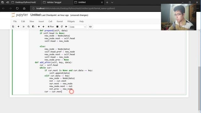
Task: Show the tab list chevron
Action: coord(112,2)
